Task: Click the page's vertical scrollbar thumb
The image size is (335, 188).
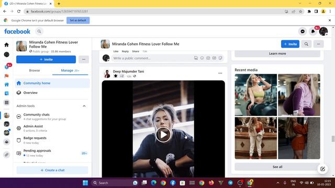Action: pyautogui.click(x=333, y=138)
